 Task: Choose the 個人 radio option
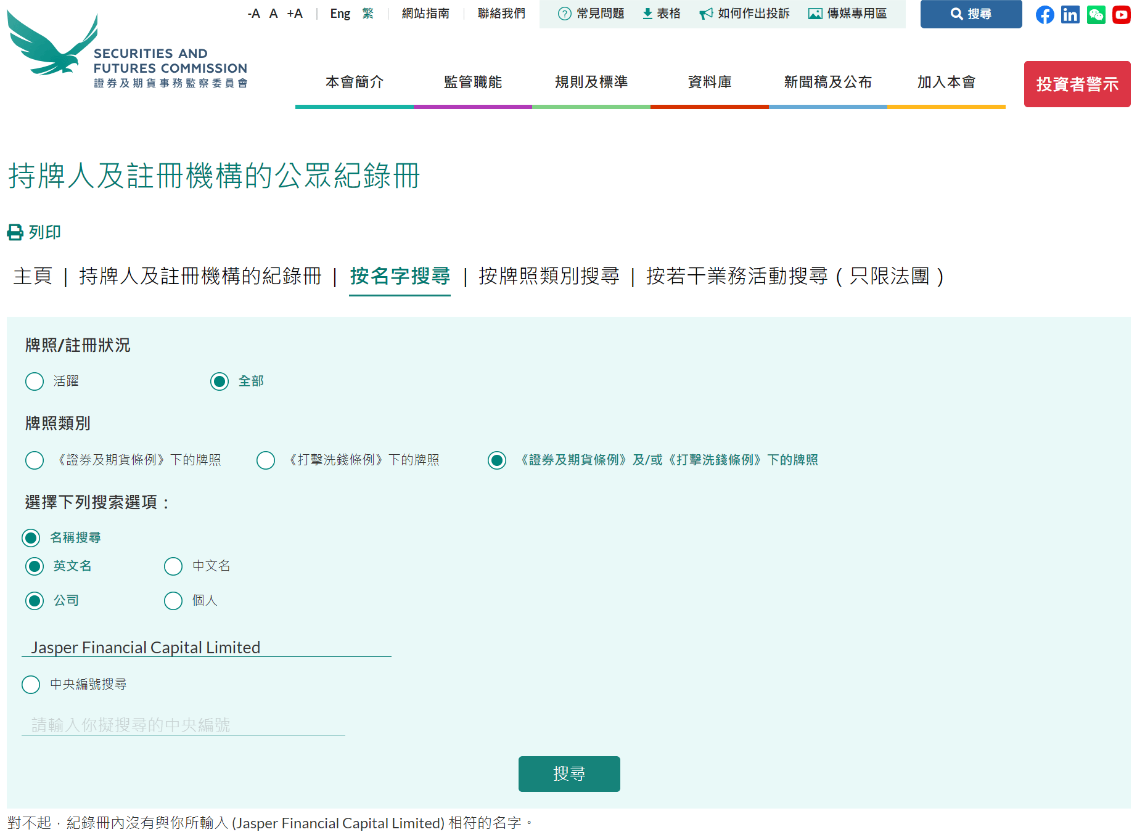click(x=173, y=601)
